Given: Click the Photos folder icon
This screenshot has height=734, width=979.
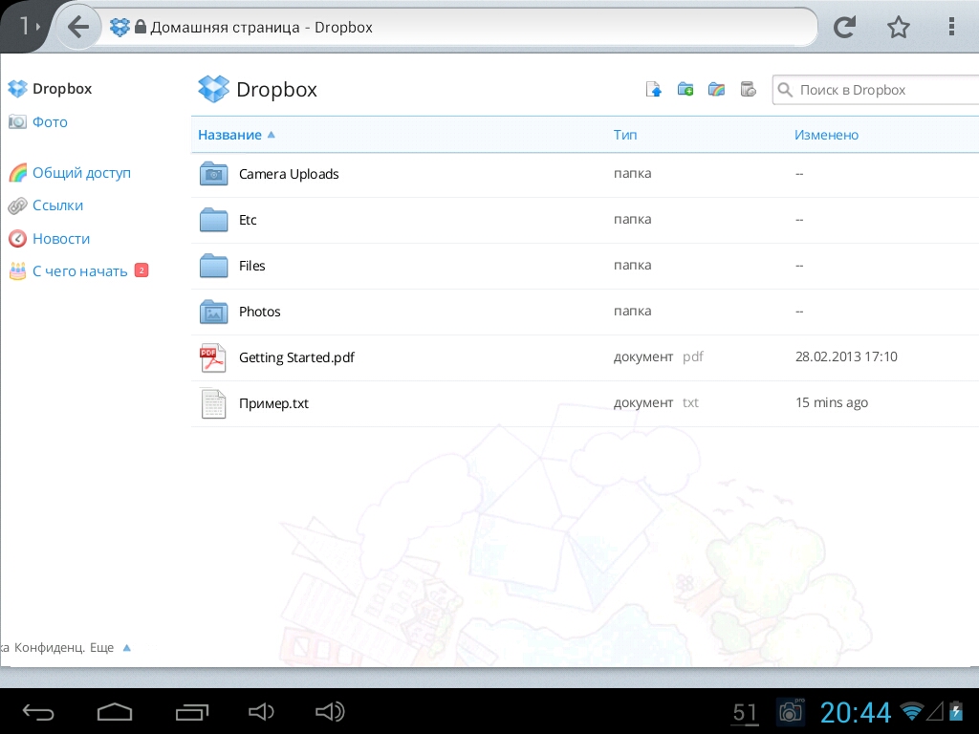Looking at the screenshot, I should pos(213,312).
